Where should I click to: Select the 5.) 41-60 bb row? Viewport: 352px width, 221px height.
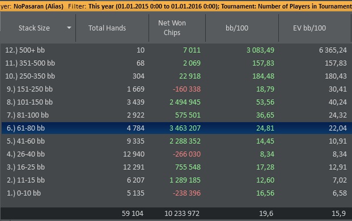(x=177, y=141)
